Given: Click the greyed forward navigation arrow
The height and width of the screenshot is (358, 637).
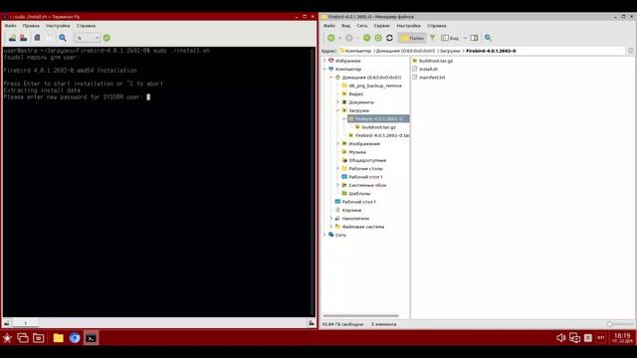Looking at the screenshot, I should [x=349, y=38].
